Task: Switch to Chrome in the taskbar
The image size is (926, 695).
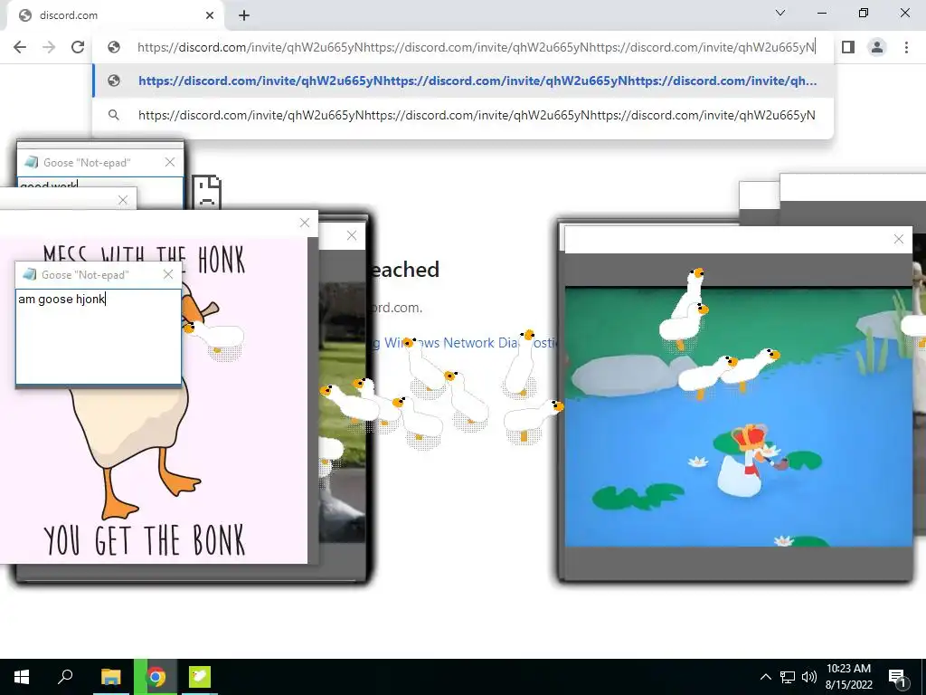Action: (156, 677)
